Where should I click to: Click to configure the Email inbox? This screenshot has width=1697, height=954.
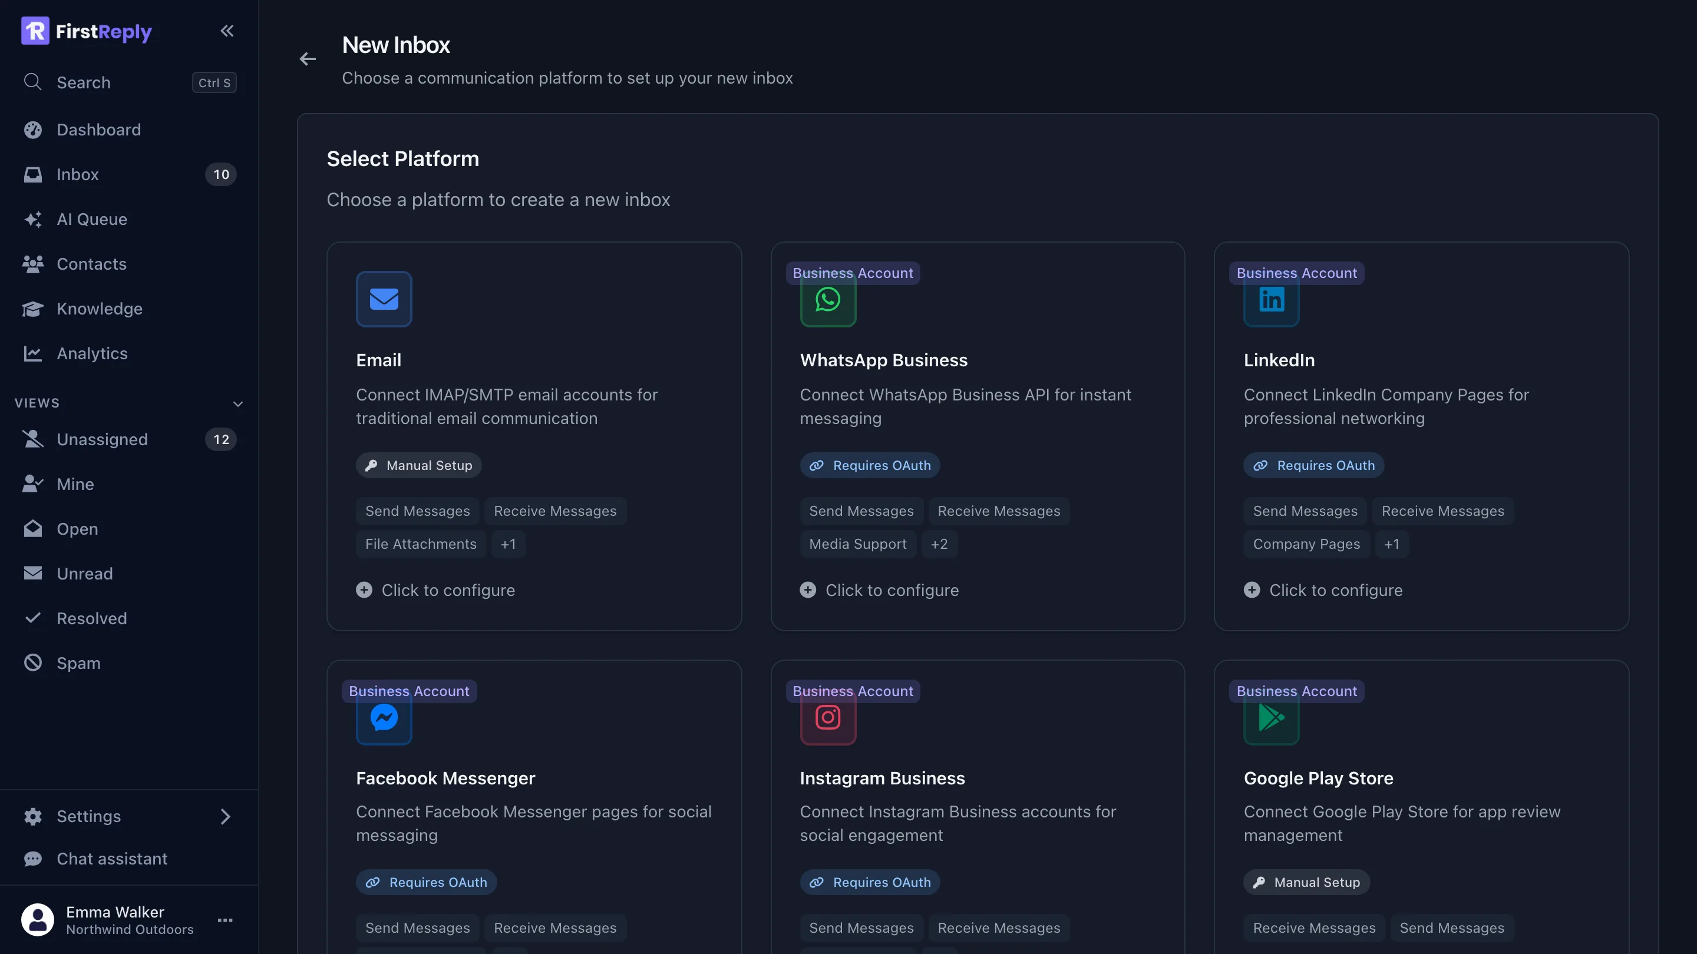pyautogui.click(x=435, y=590)
